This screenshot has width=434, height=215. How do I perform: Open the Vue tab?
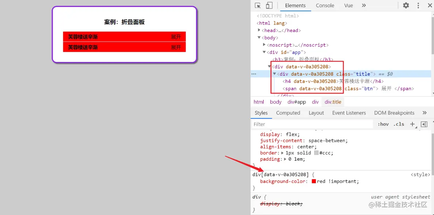[349, 5]
